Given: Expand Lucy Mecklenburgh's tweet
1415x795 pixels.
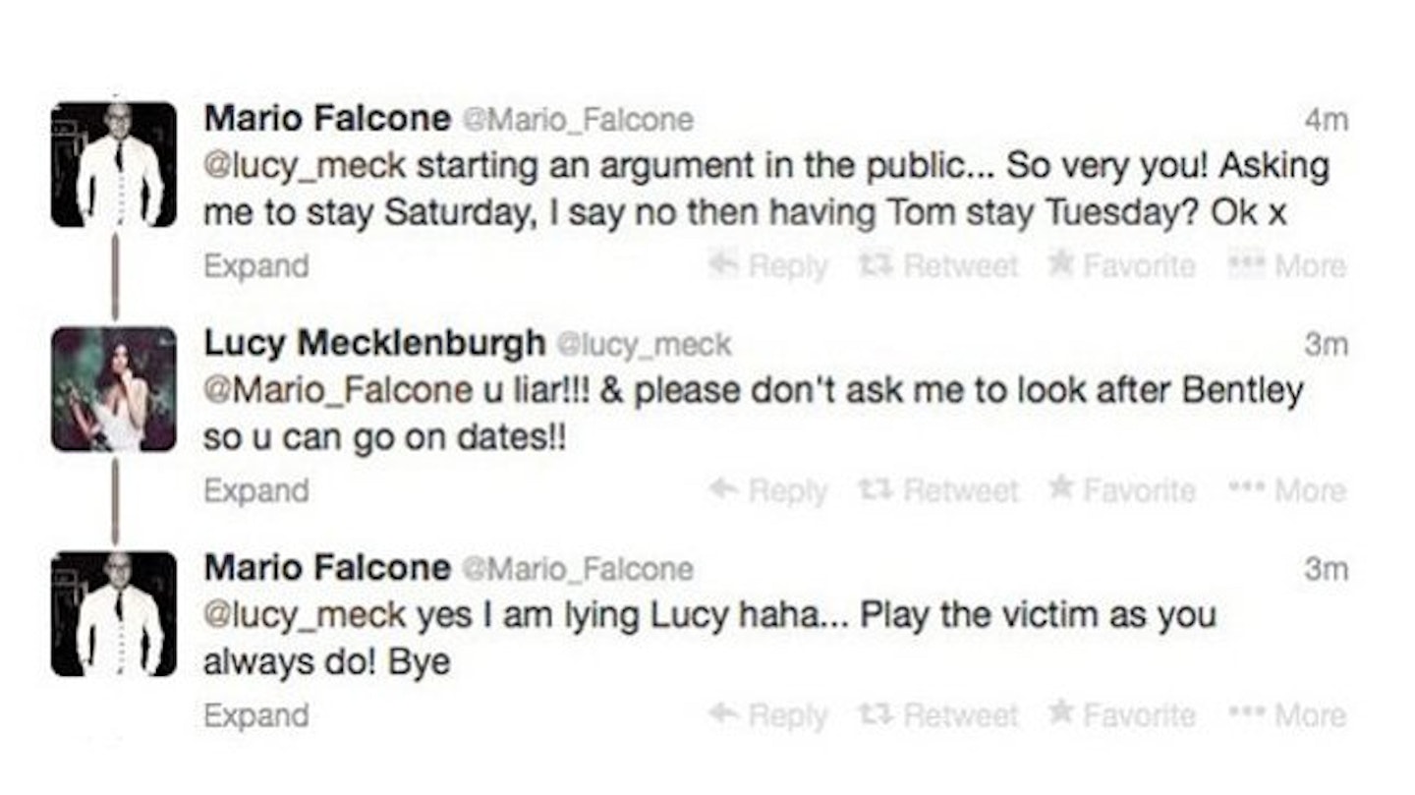Looking at the screenshot, I should coord(255,490).
